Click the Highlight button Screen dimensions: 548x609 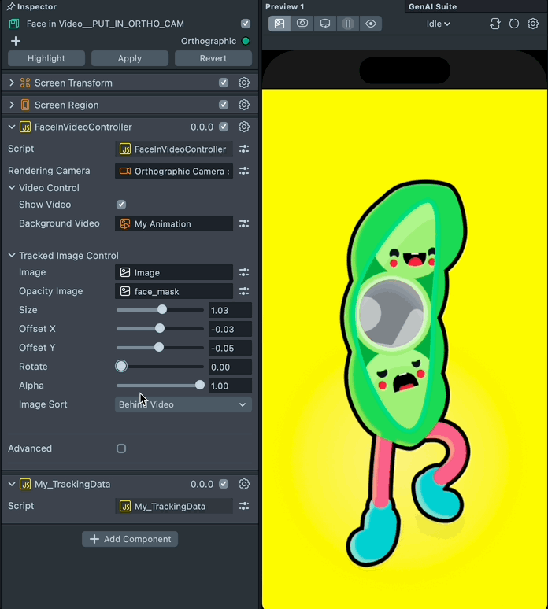[x=46, y=58]
